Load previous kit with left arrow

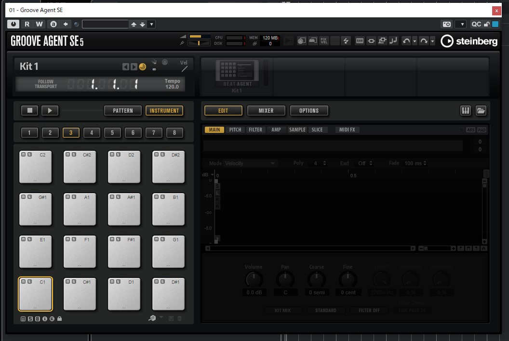[125, 67]
